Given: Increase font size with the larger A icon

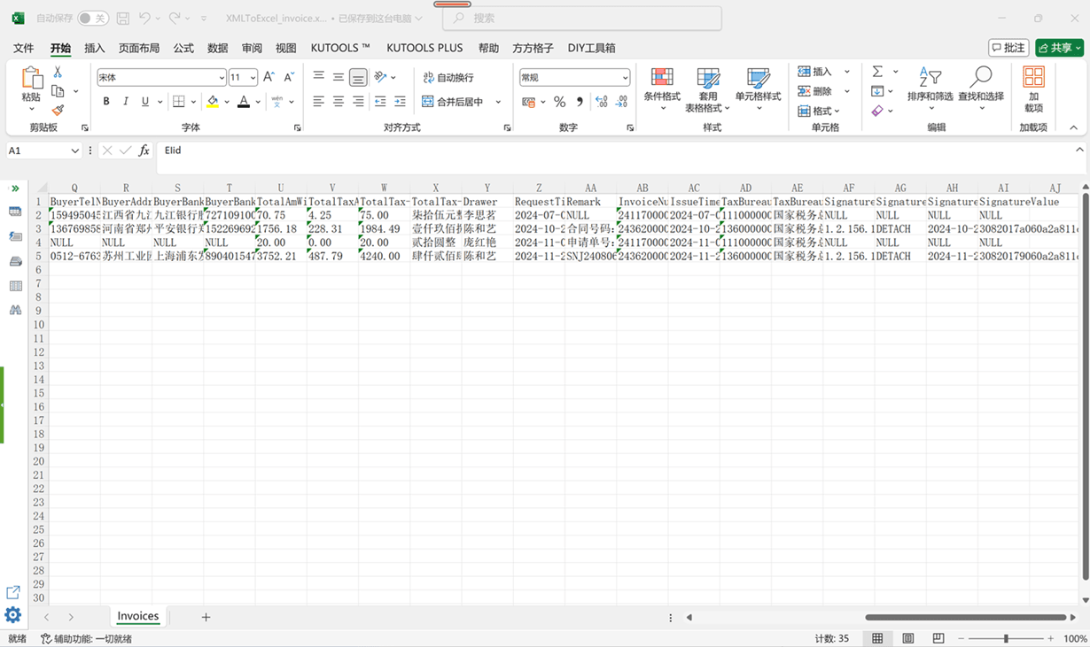Looking at the screenshot, I should pyautogui.click(x=269, y=78).
